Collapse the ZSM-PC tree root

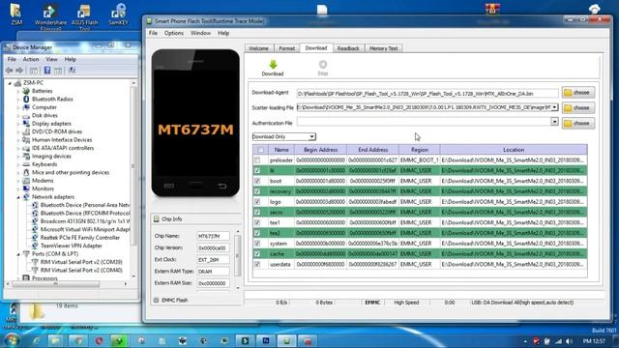tap(10, 83)
